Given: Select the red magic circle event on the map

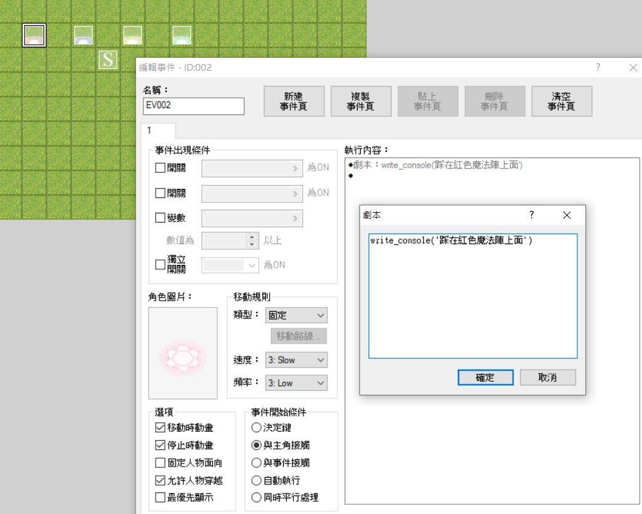Looking at the screenshot, I should tap(34, 35).
